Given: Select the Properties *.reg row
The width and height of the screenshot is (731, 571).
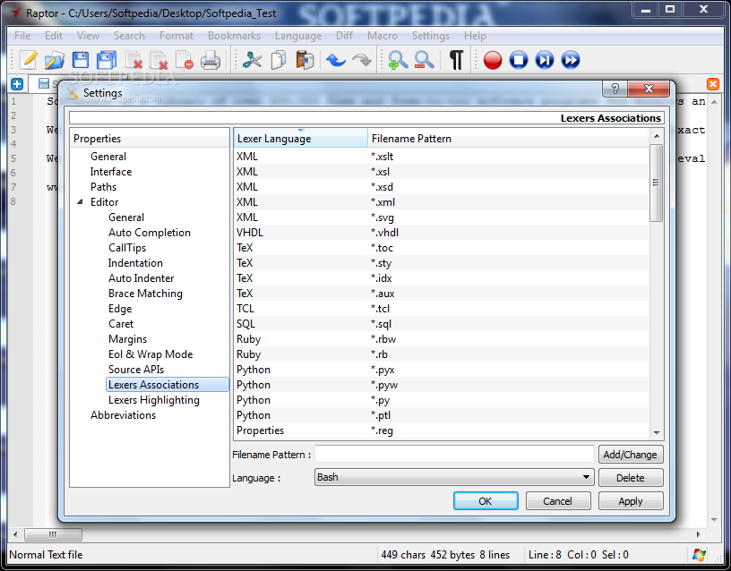Looking at the screenshot, I should [x=441, y=430].
